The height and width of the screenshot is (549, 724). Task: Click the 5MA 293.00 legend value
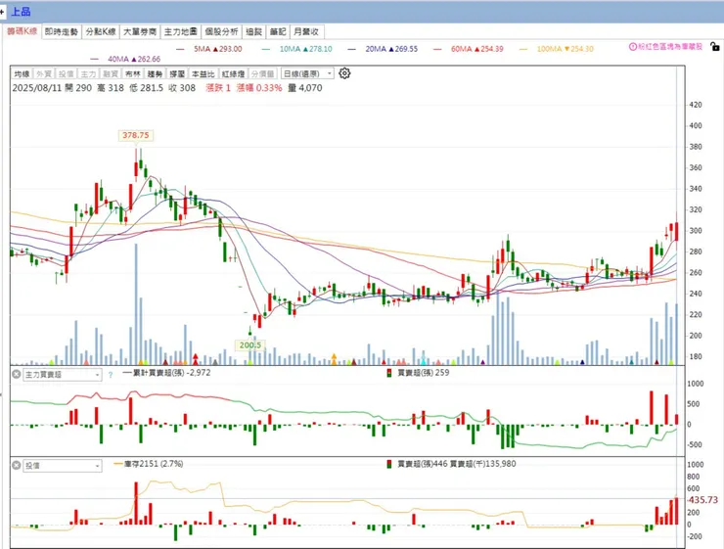click(217, 49)
